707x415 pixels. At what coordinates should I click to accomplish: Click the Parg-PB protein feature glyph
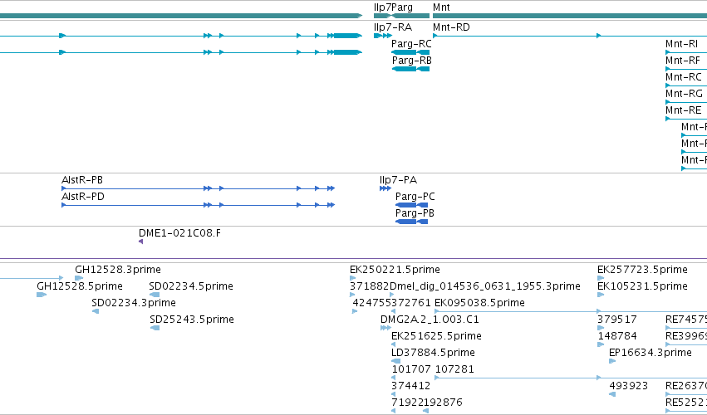[411, 222]
